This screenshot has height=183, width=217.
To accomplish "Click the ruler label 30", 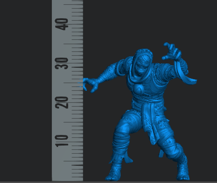I will coord(61,63).
